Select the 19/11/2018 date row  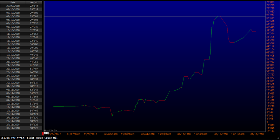tap(21, 111)
